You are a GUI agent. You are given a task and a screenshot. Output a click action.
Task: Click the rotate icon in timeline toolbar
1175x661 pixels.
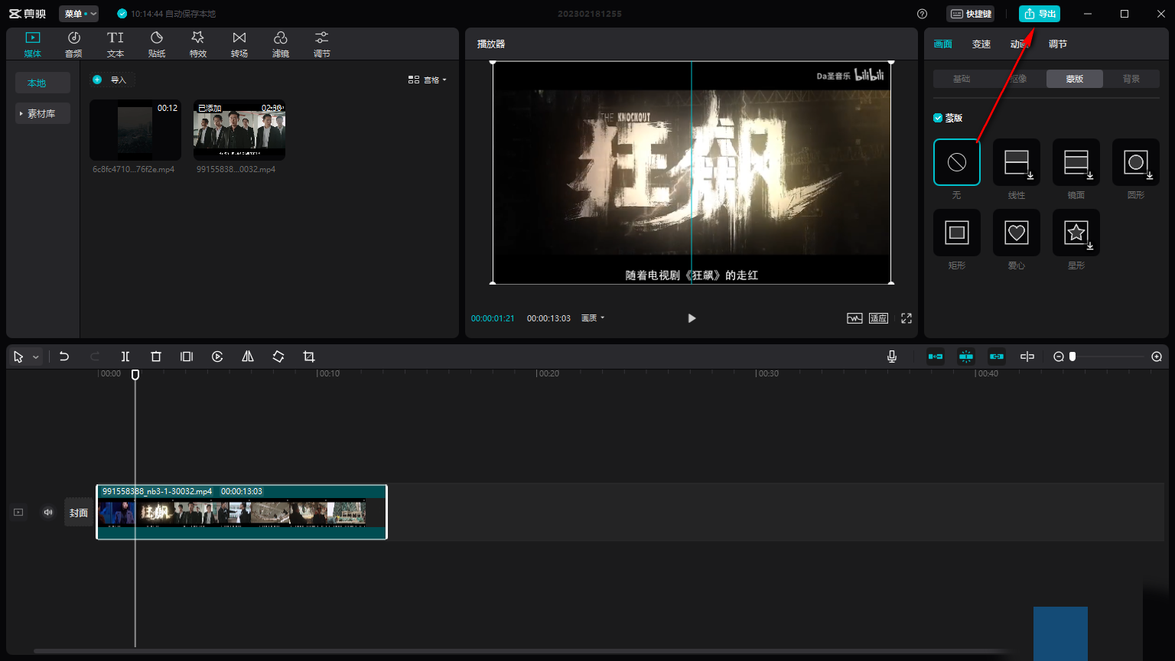point(278,357)
